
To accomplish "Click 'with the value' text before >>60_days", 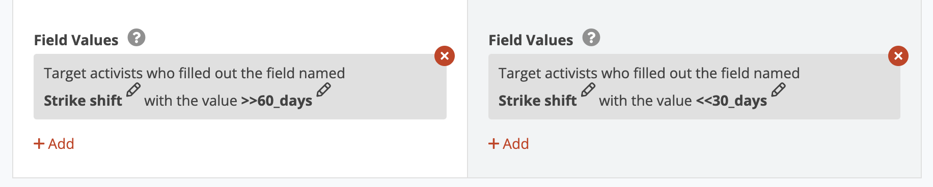I will [x=190, y=101].
